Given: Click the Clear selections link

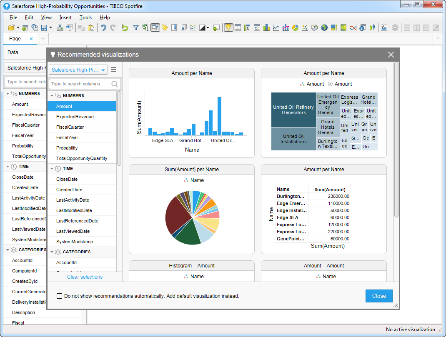Looking at the screenshot, I should [85, 277].
